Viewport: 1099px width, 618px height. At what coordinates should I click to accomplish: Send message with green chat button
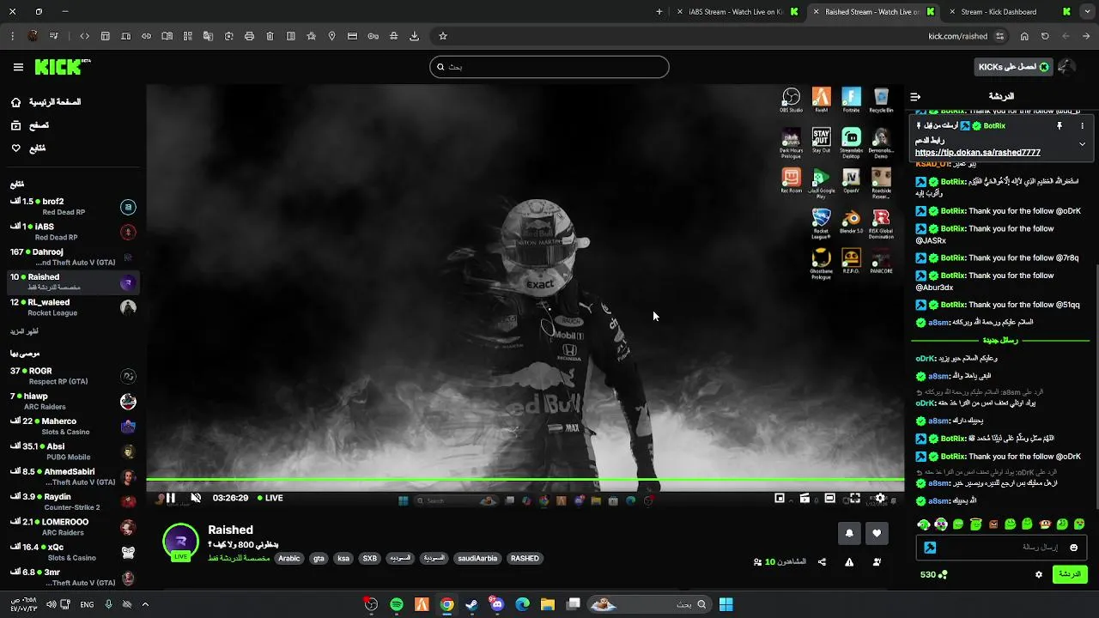pos(1070,574)
